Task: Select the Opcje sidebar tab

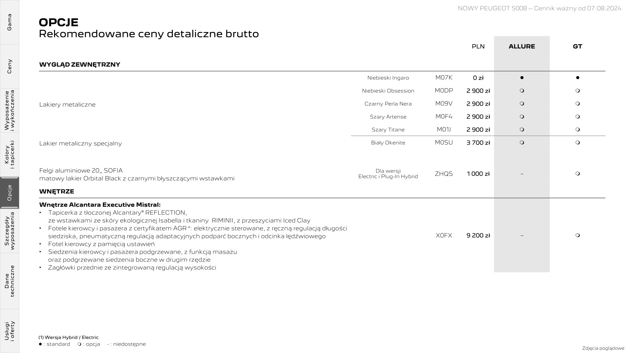Action: click(x=10, y=193)
